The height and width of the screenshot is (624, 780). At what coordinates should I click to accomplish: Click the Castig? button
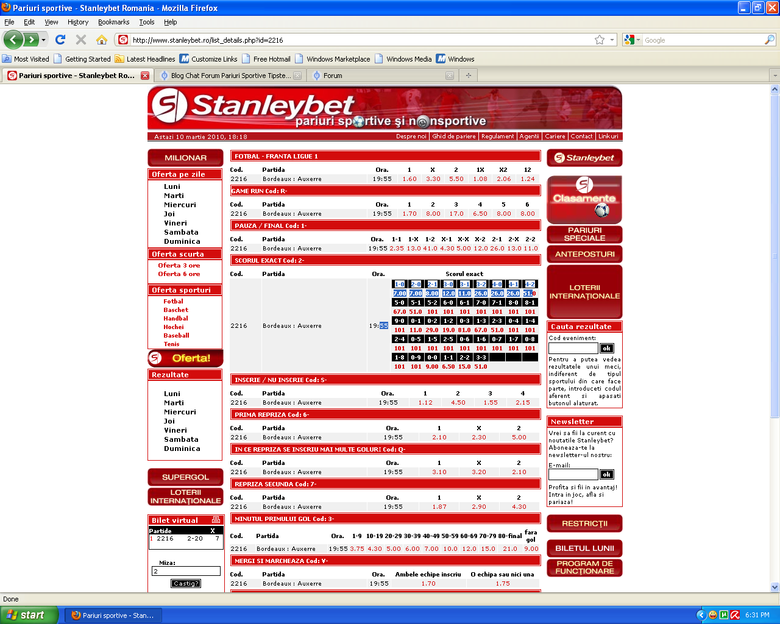point(185,584)
